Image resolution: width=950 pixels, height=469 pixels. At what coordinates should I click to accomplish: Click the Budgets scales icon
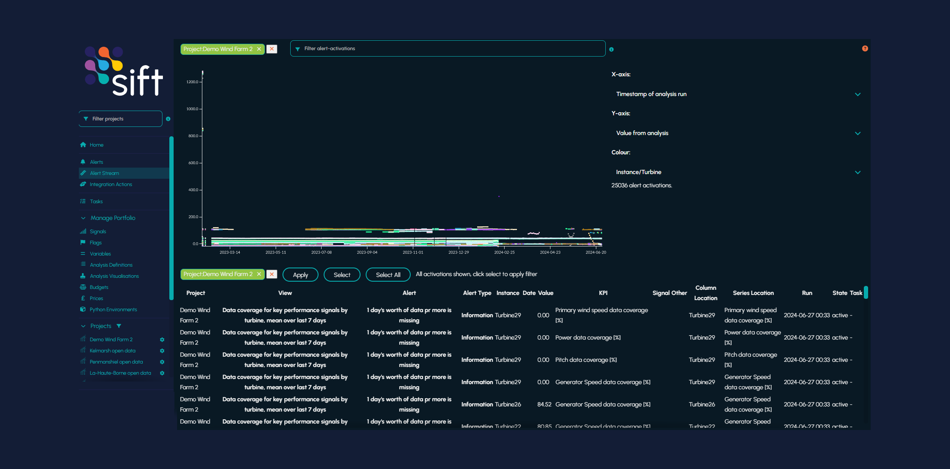coord(83,287)
